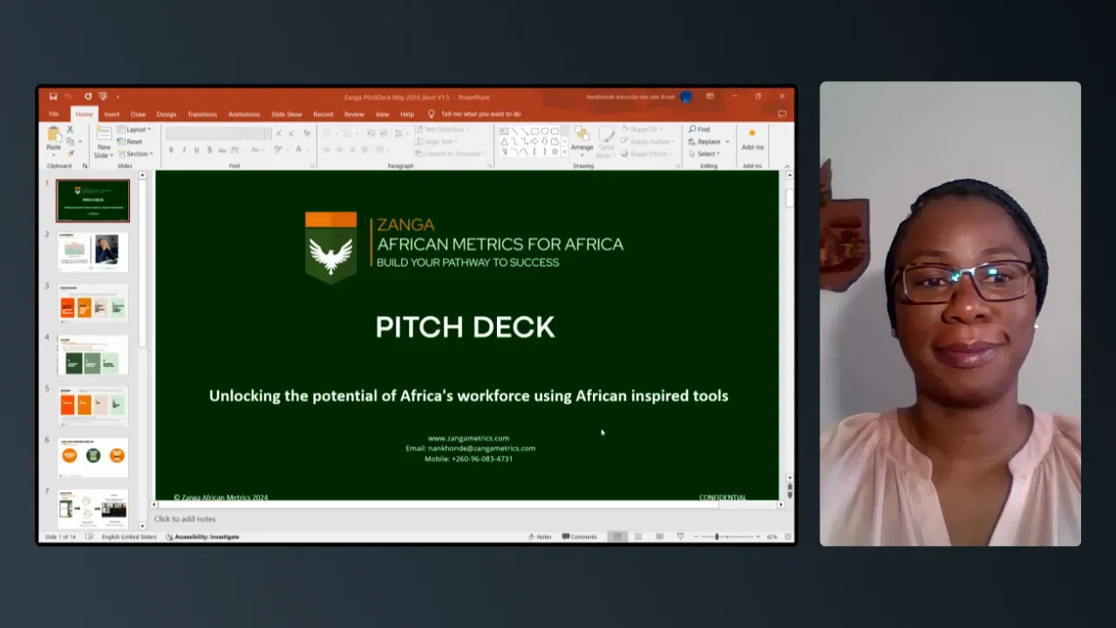This screenshot has height=628, width=1116.
Task: Select the star shape in the shapes gallery
Action: click(555, 151)
